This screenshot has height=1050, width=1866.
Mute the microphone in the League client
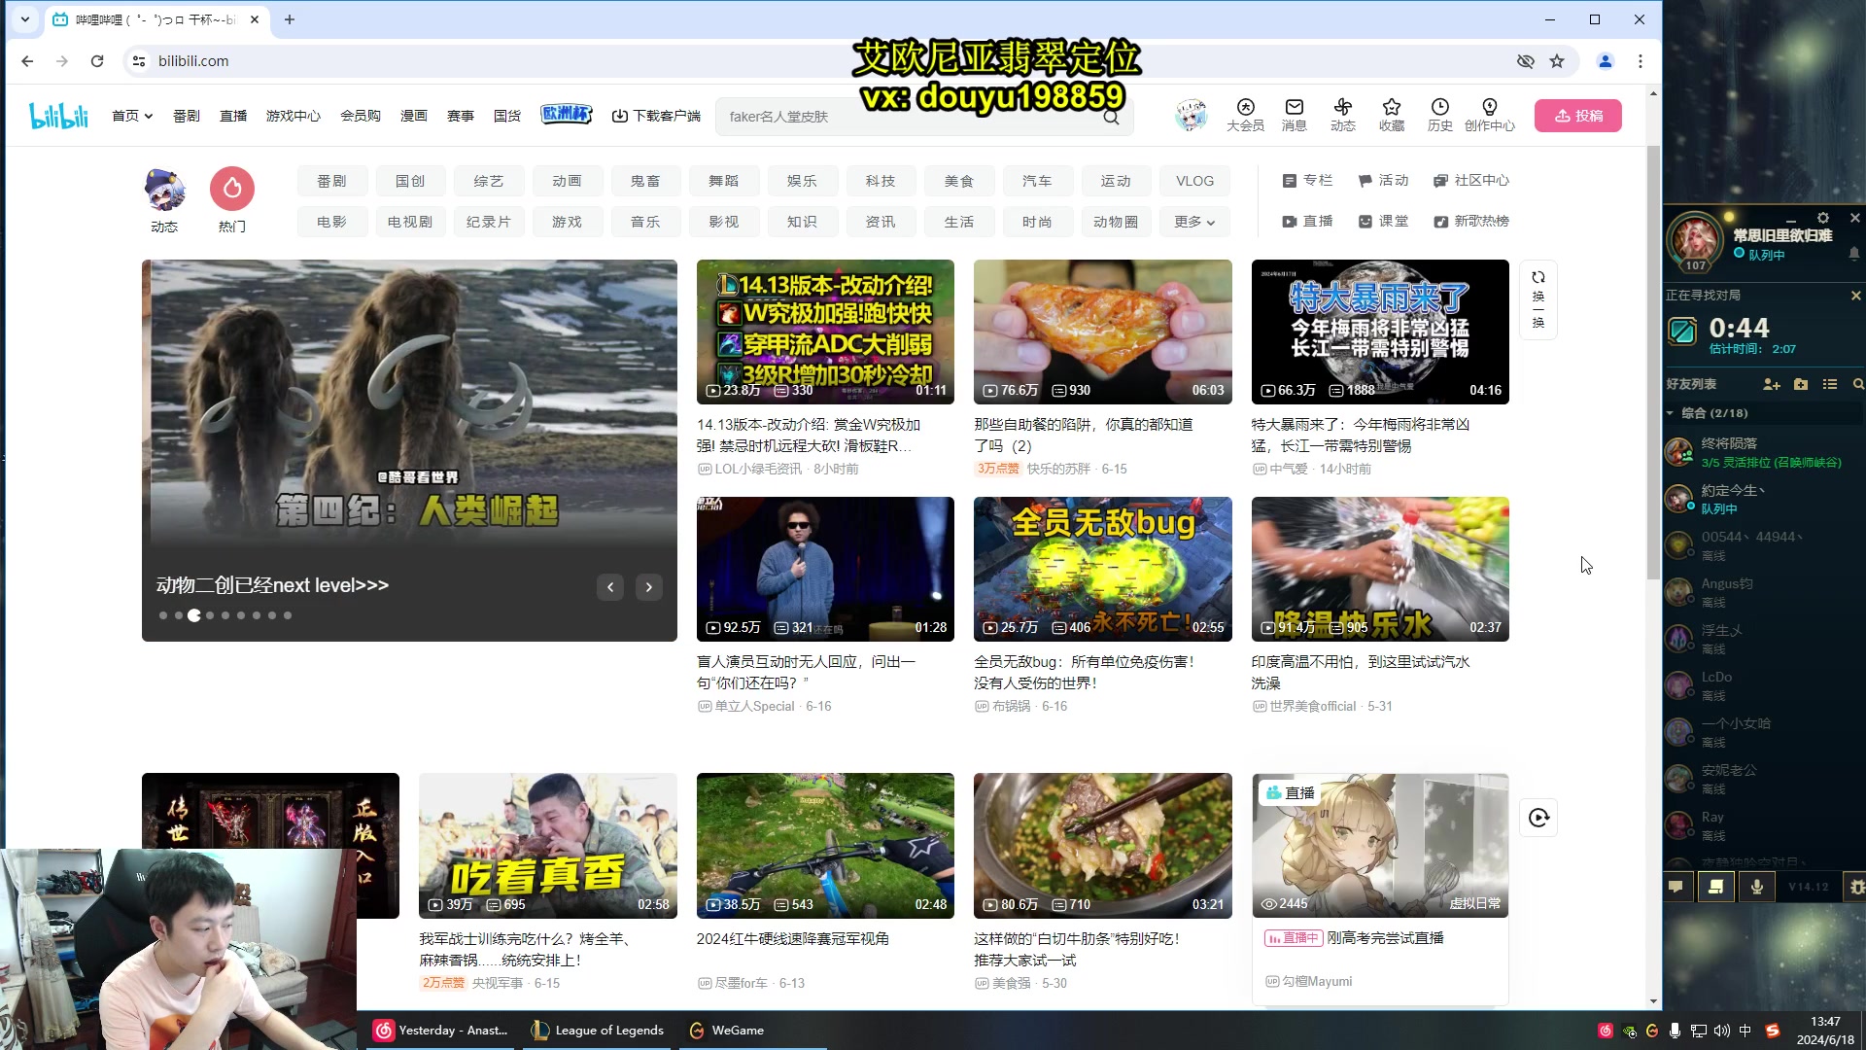pos(1755,887)
